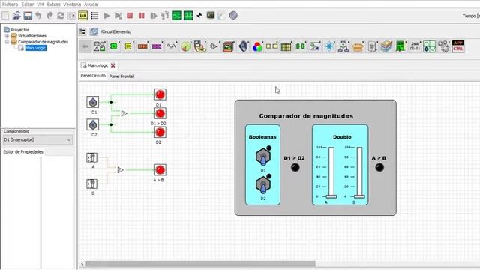Open the Componentes dropdown D1 [Interruptor]

[x=37, y=140]
